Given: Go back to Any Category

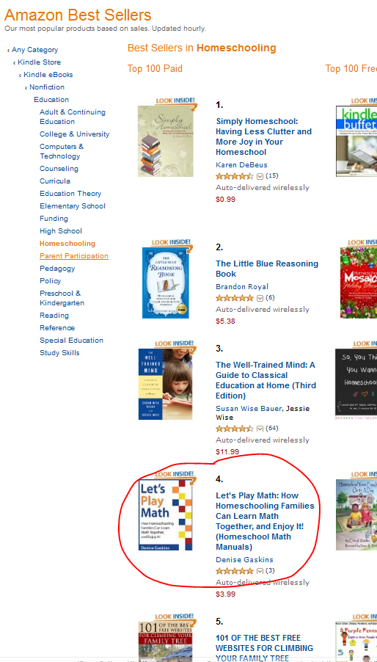Looking at the screenshot, I should 34,50.
